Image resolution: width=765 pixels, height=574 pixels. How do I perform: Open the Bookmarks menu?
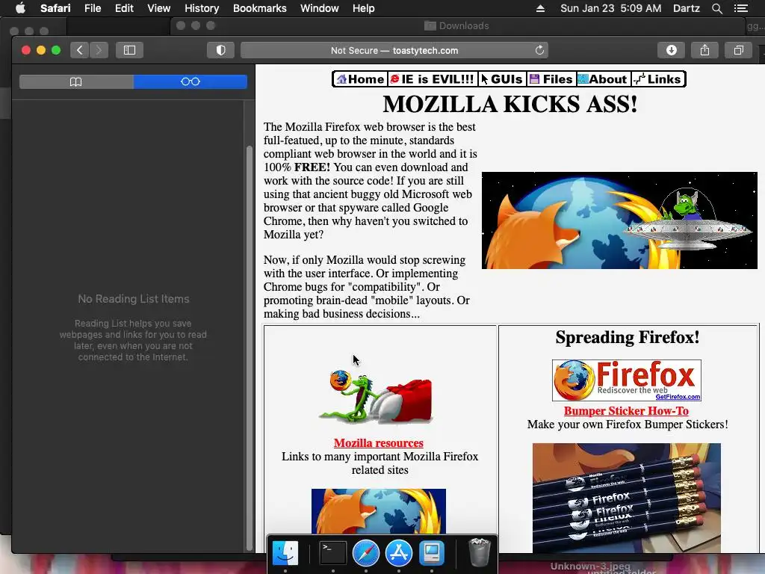(x=259, y=8)
